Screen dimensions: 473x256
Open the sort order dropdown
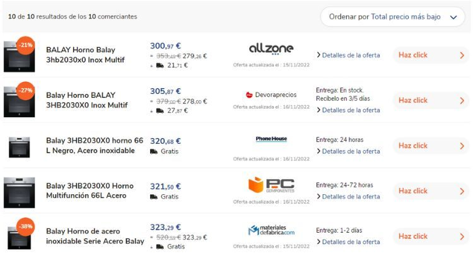tap(392, 17)
